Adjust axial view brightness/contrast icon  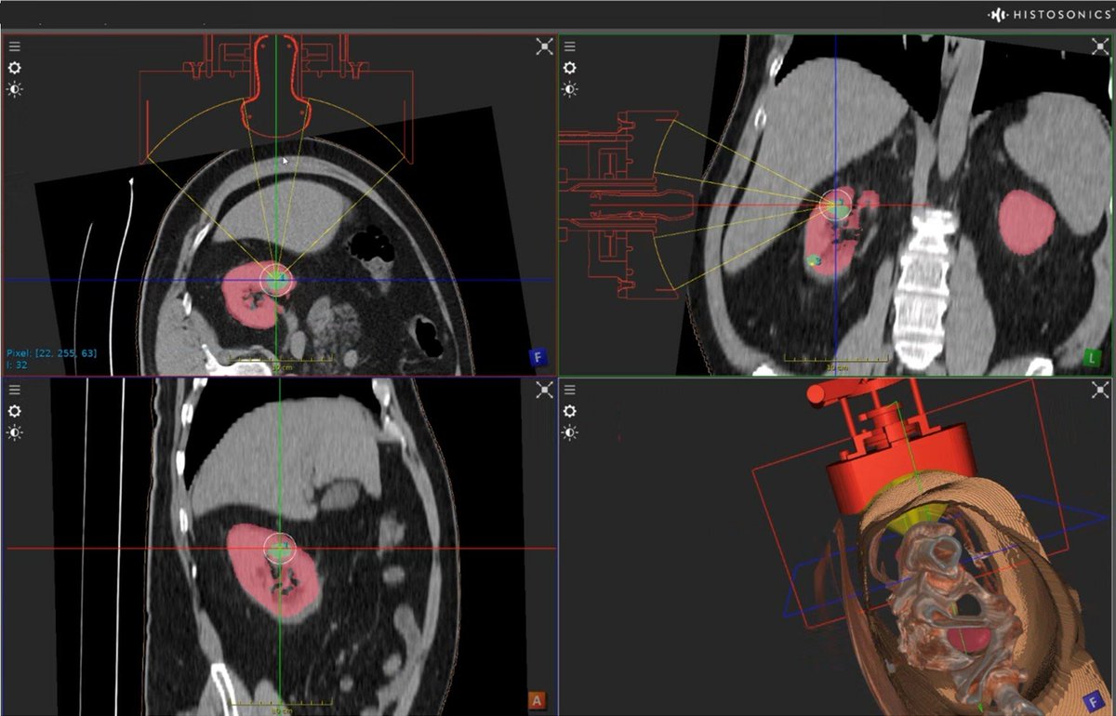click(15, 90)
